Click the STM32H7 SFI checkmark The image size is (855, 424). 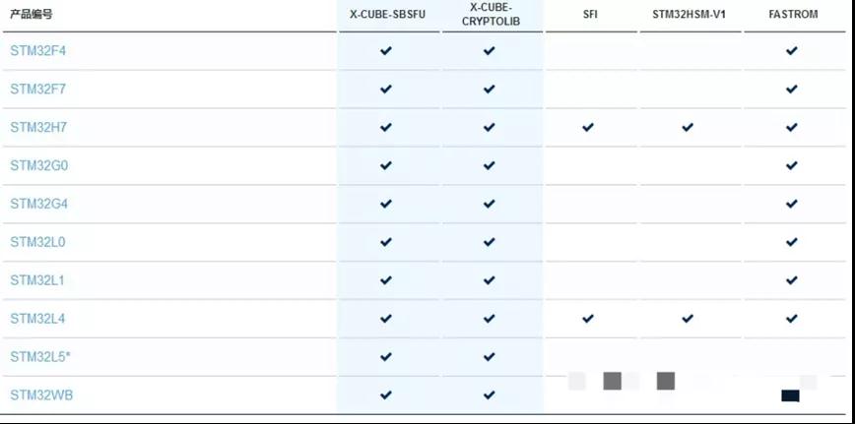point(588,127)
